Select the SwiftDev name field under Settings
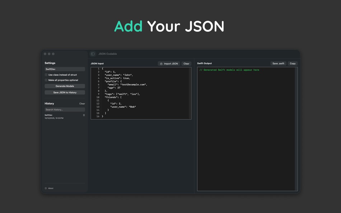The image size is (341, 213). tap(65, 69)
